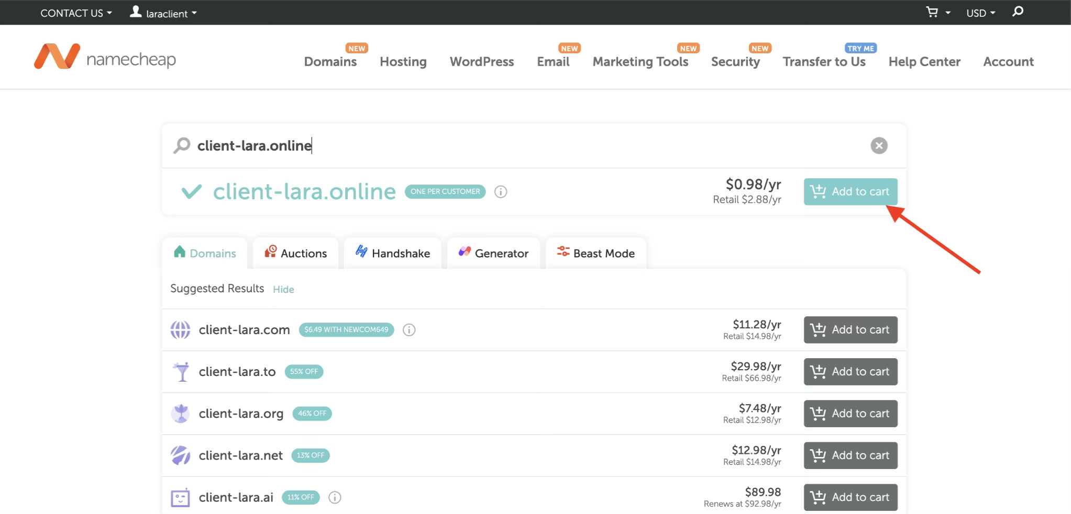The height and width of the screenshot is (514, 1071).
Task: Open info icon next to client-lara.online
Action: [501, 192]
